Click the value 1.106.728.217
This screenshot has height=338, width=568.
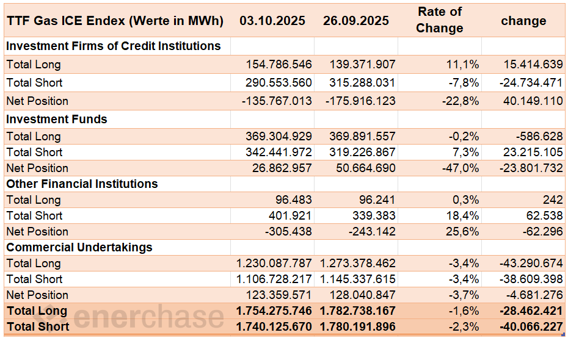pyautogui.click(x=274, y=279)
